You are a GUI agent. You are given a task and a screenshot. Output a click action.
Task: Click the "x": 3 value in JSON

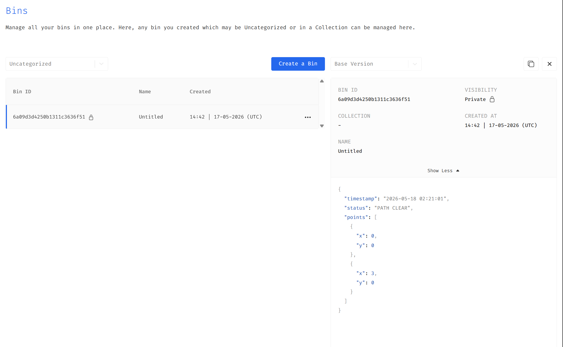(372, 273)
